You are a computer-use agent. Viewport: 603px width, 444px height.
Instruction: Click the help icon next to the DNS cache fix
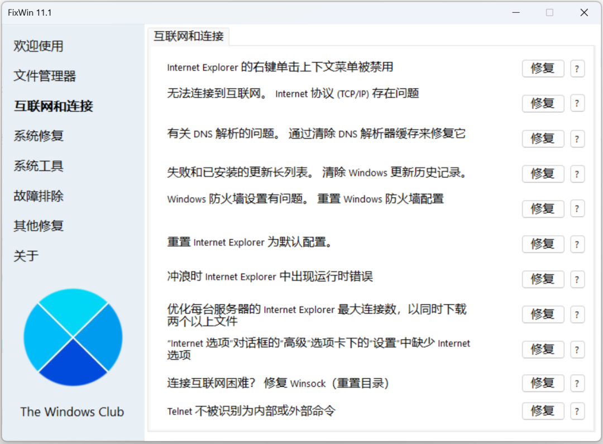click(577, 139)
